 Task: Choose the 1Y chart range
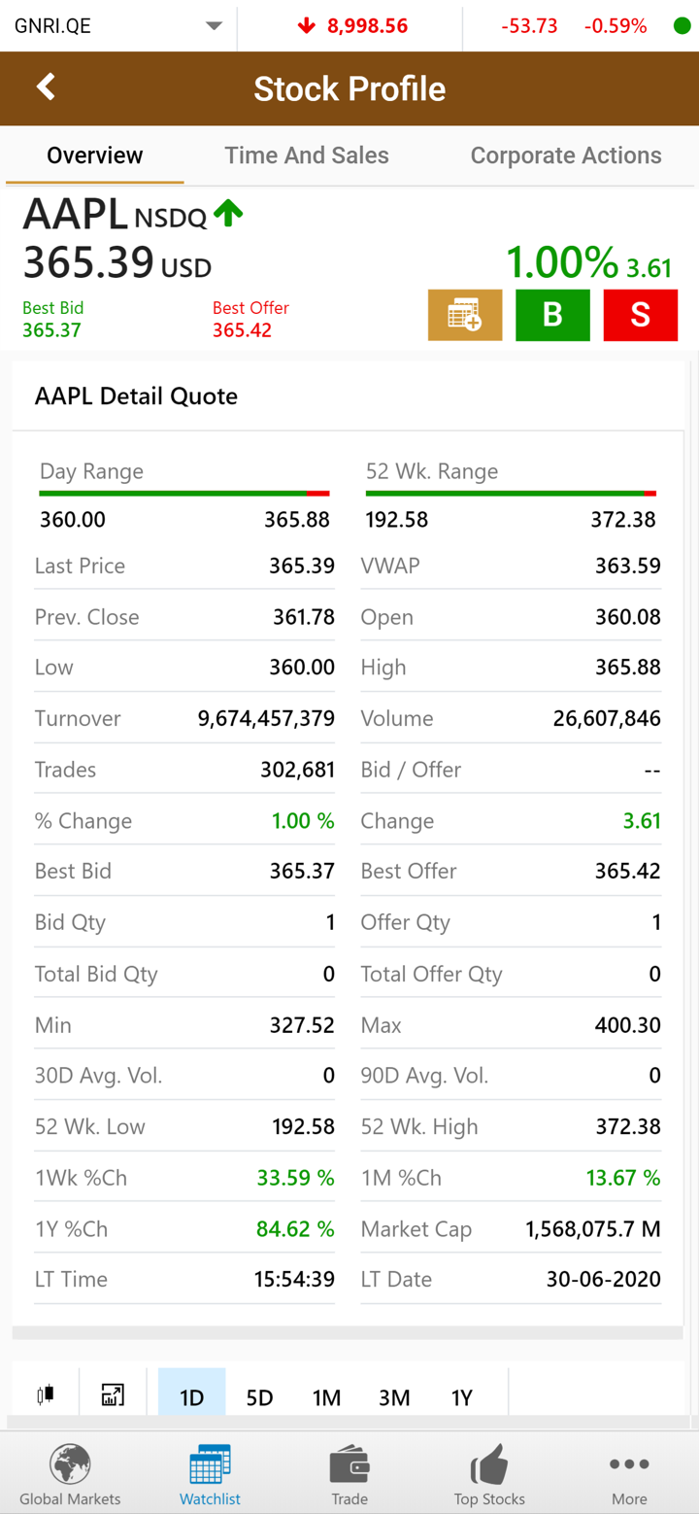461,1397
